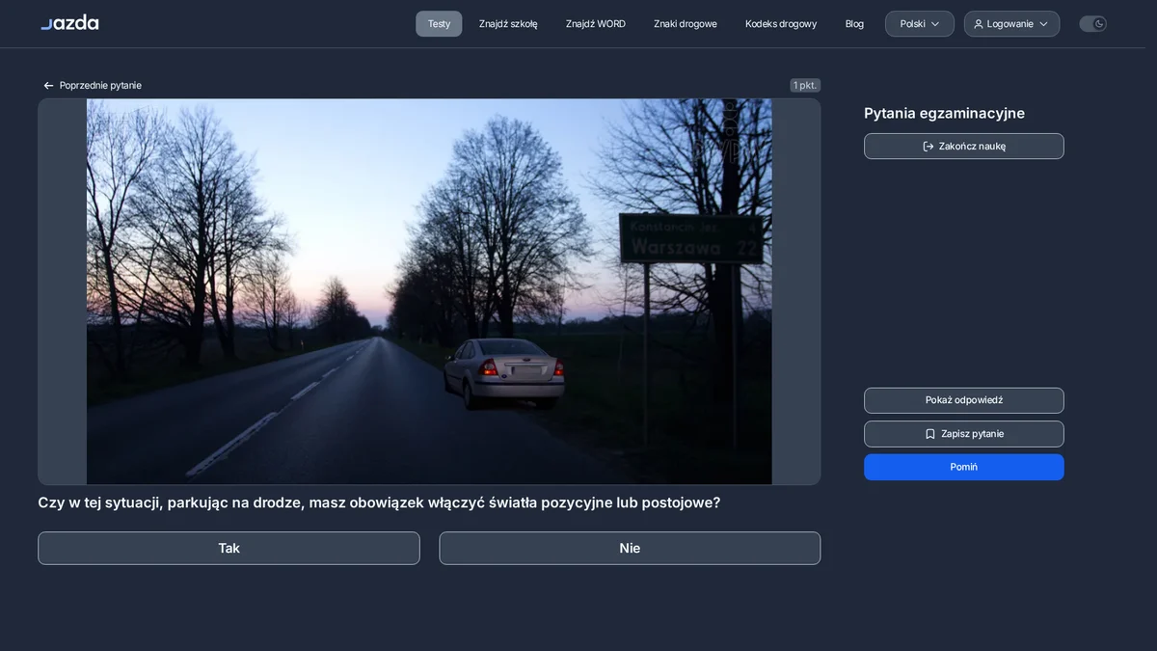The width and height of the screenshot is (1157, 651).
Task: Open the Testy tab
Action: [x=439, y=24]
